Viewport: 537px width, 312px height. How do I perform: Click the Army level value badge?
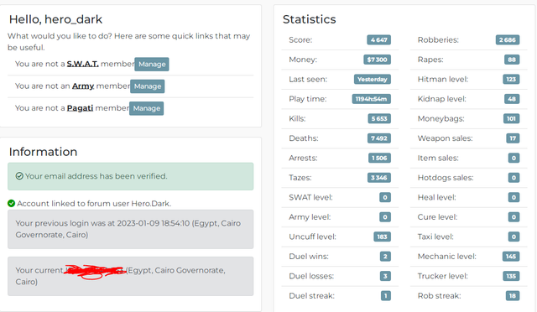385,217
